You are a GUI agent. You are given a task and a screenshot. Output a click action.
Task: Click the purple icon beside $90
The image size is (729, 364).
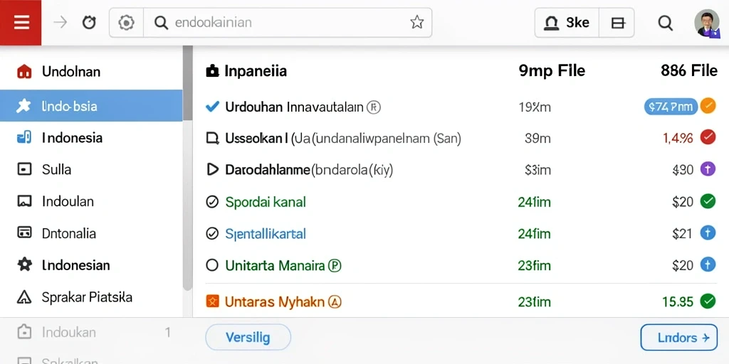click(x=708, y=169)
